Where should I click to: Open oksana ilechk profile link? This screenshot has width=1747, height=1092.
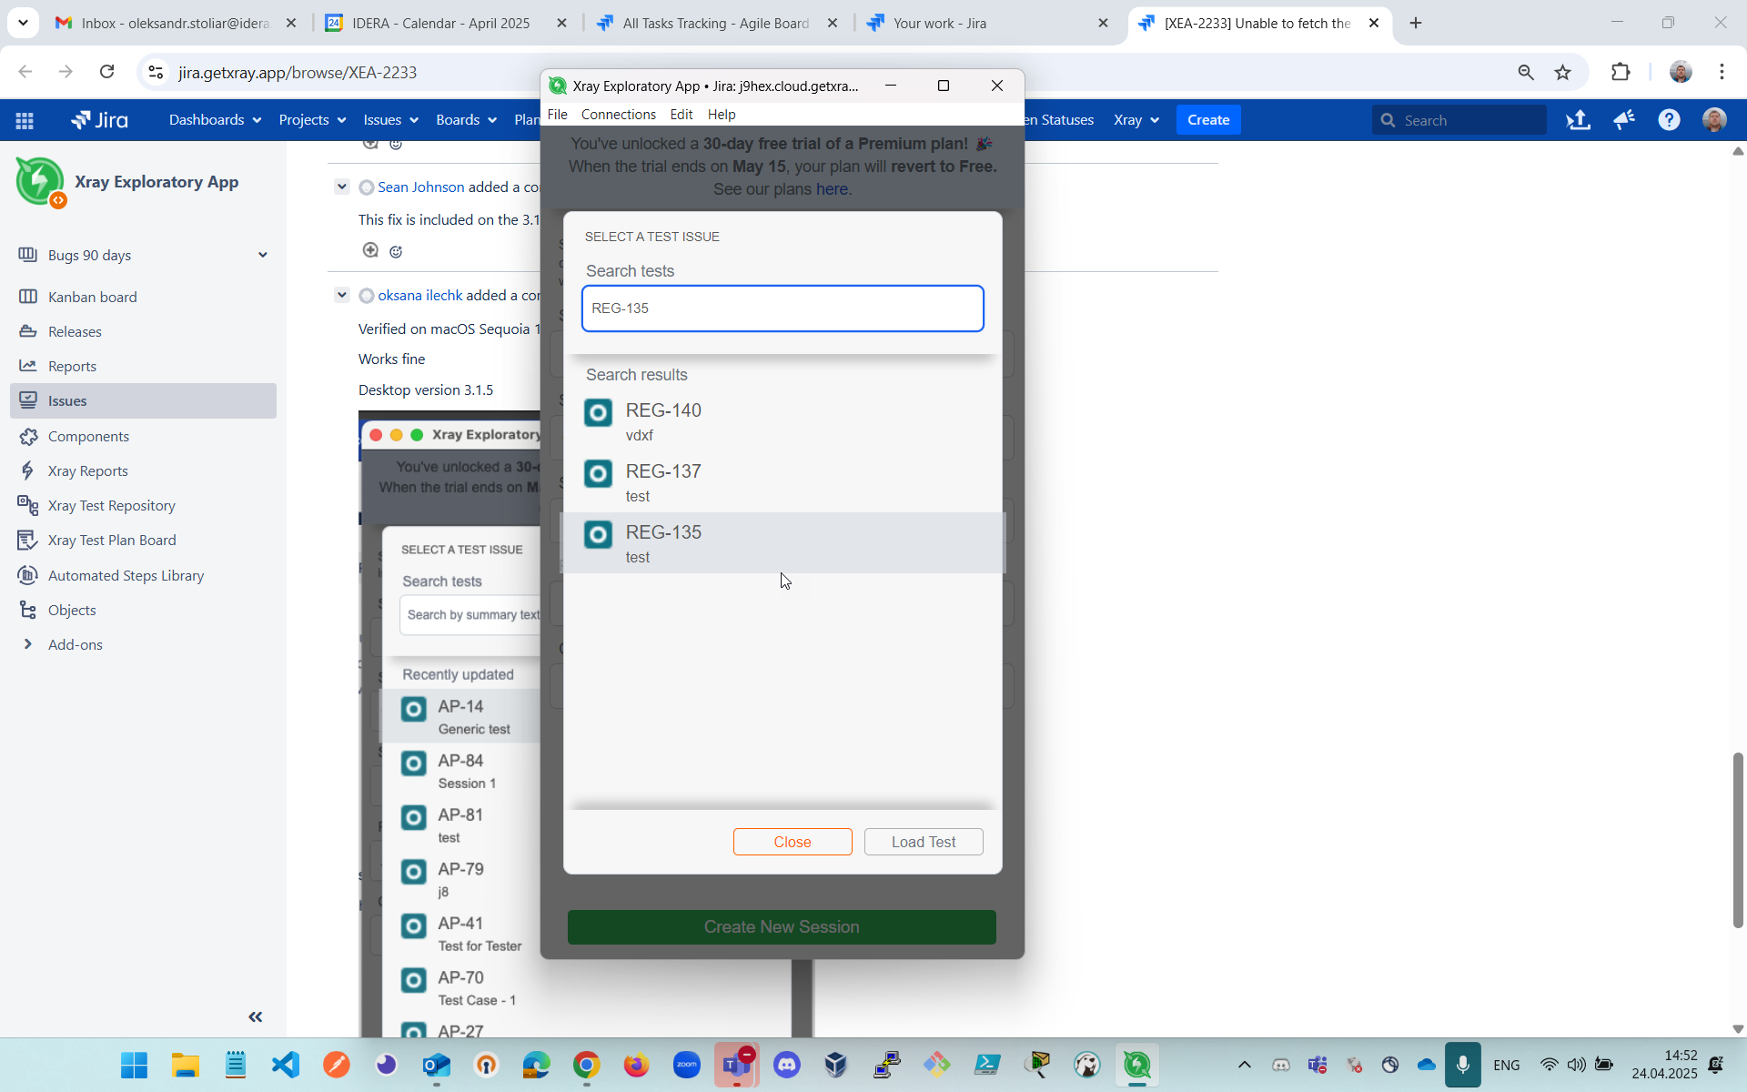click(419, 295)
